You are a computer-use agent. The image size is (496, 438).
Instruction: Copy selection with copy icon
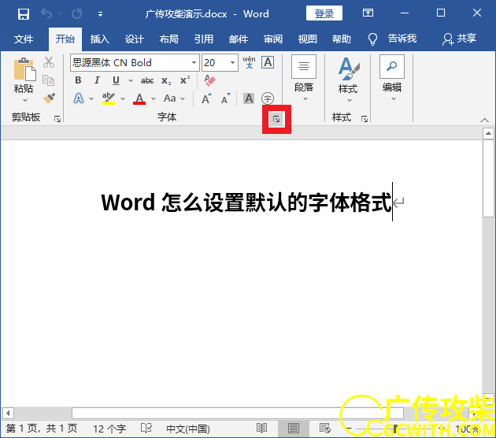tap(48, 80)
